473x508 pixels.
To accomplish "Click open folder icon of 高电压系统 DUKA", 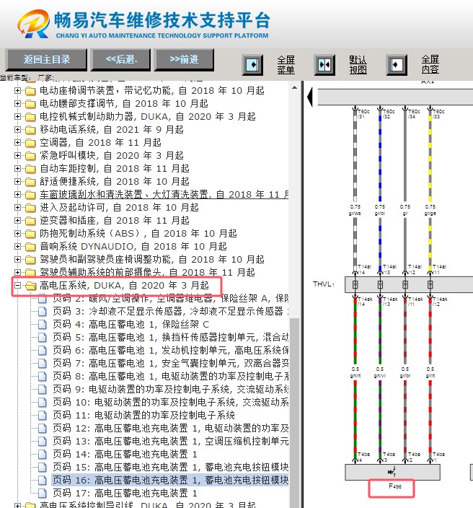I will coord(30,286).
